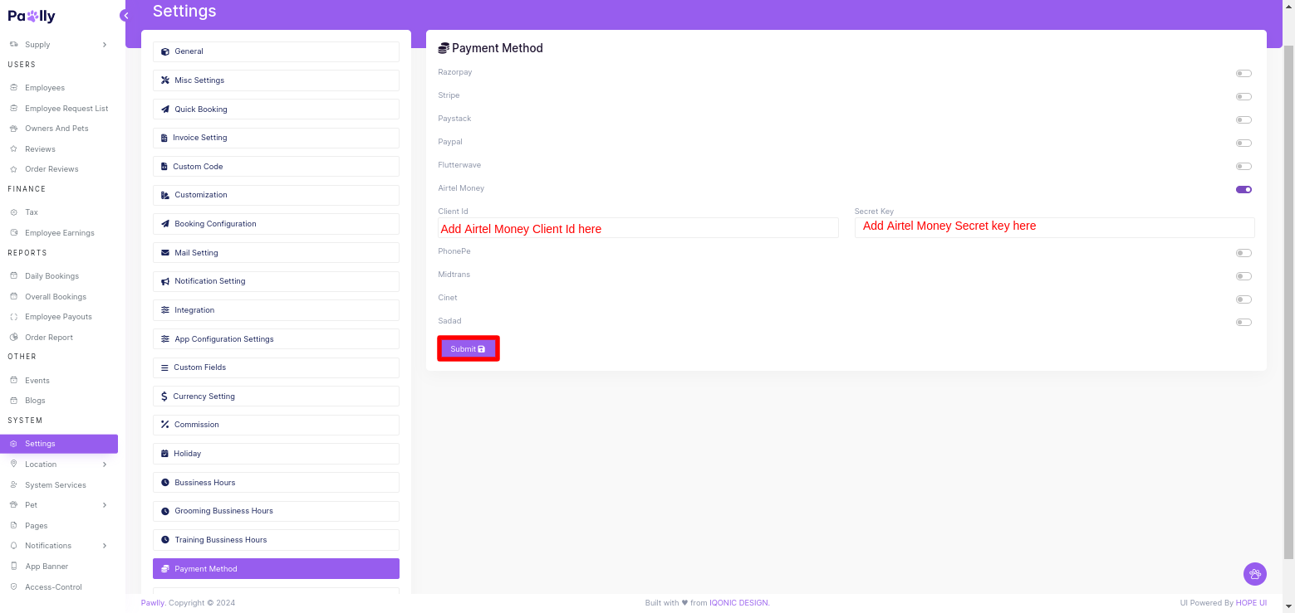Expand the Pet submenu chevron
Screen dimensions: 1295x613
point(105,505)
